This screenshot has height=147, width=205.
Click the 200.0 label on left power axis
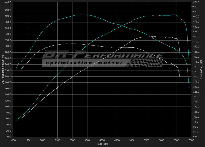pos(8,76)
